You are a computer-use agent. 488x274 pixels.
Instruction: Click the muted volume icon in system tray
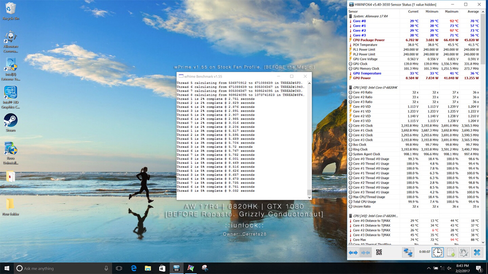[449, 268]
